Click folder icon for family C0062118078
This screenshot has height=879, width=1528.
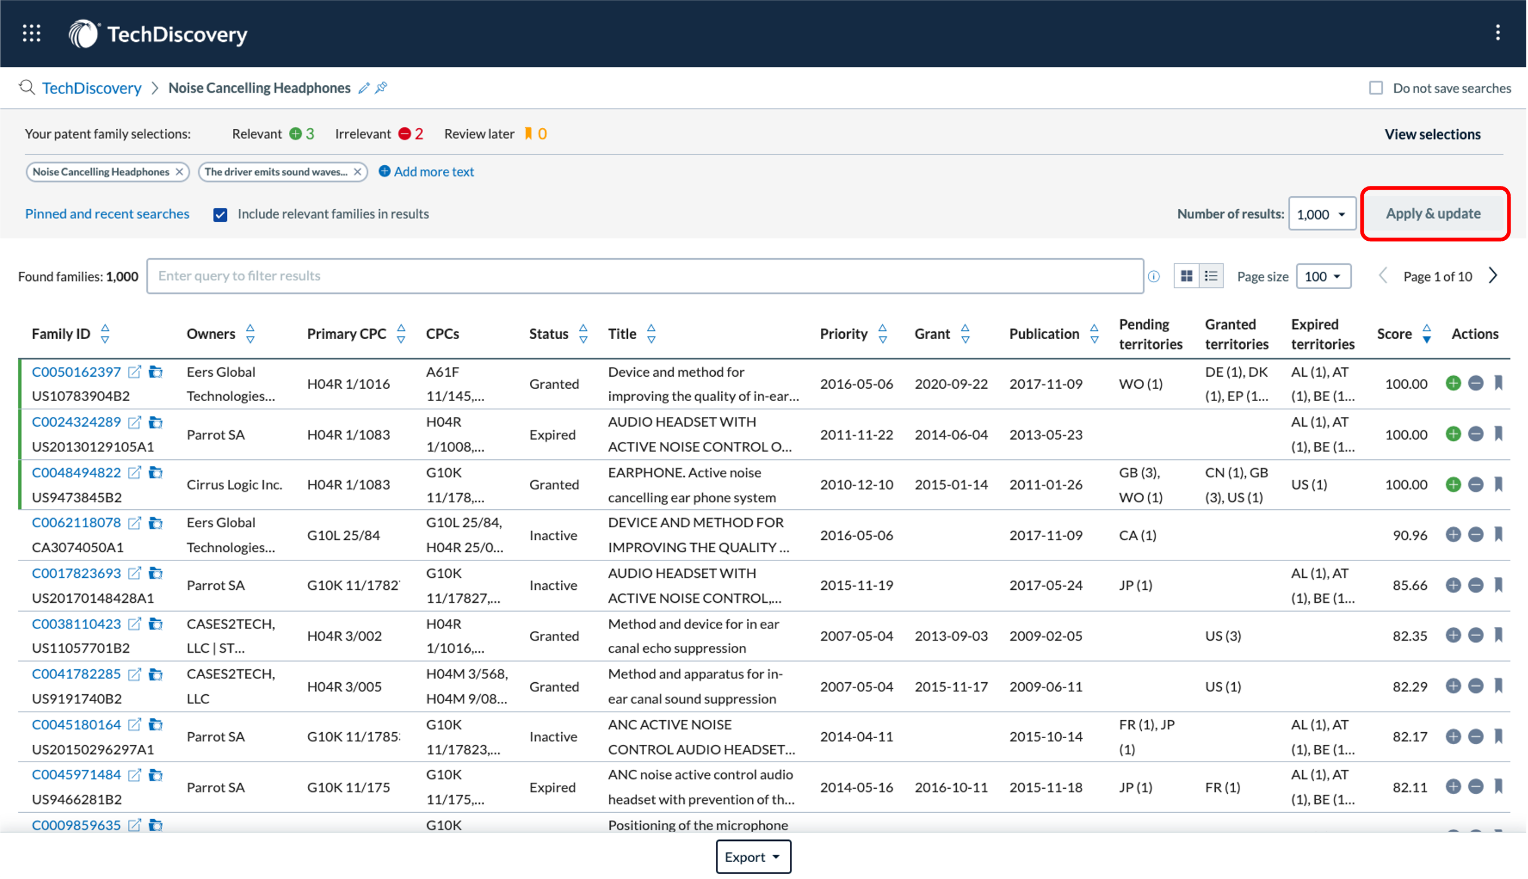[156, 523]
